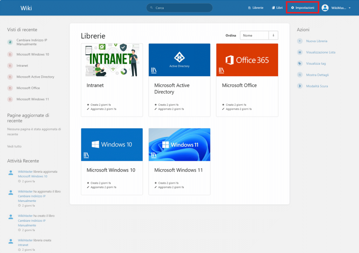Click Vedi tutto link
The height and width of the screenshot is (253, 359).
tap(14, 146)
